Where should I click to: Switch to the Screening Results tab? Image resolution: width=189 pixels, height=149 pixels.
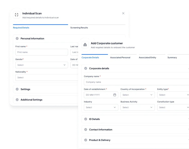79,28
